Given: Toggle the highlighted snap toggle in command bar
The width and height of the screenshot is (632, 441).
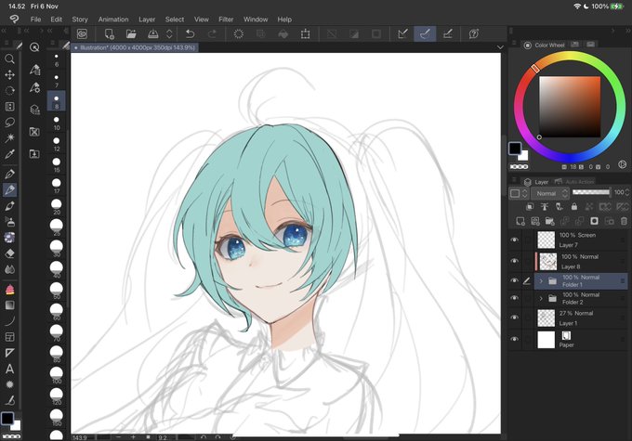Looking at the screenshot, I should point(425,34).
